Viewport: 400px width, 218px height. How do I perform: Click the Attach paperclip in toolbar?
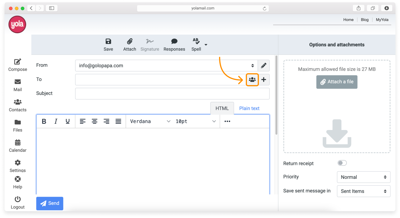tap(130, 45)
